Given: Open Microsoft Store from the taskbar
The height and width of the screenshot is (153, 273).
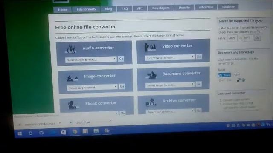Looking at the screenshot, I should point(63,132).
